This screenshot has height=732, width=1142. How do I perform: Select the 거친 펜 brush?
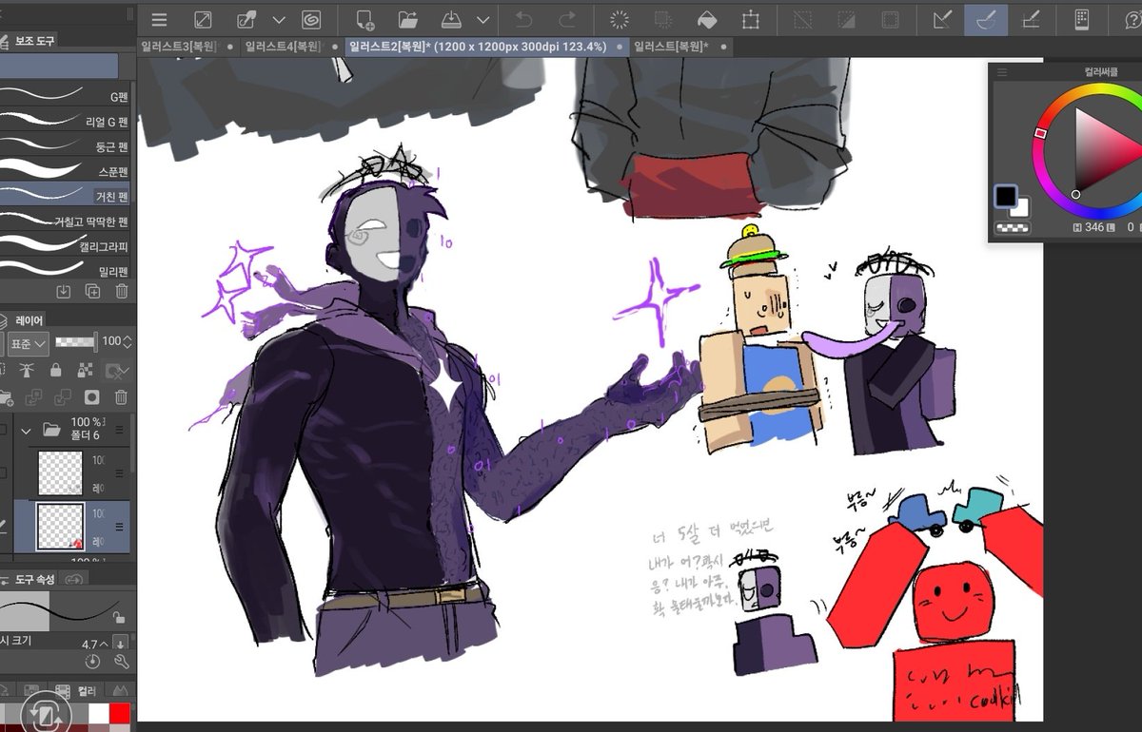click(x=65, y=196)
